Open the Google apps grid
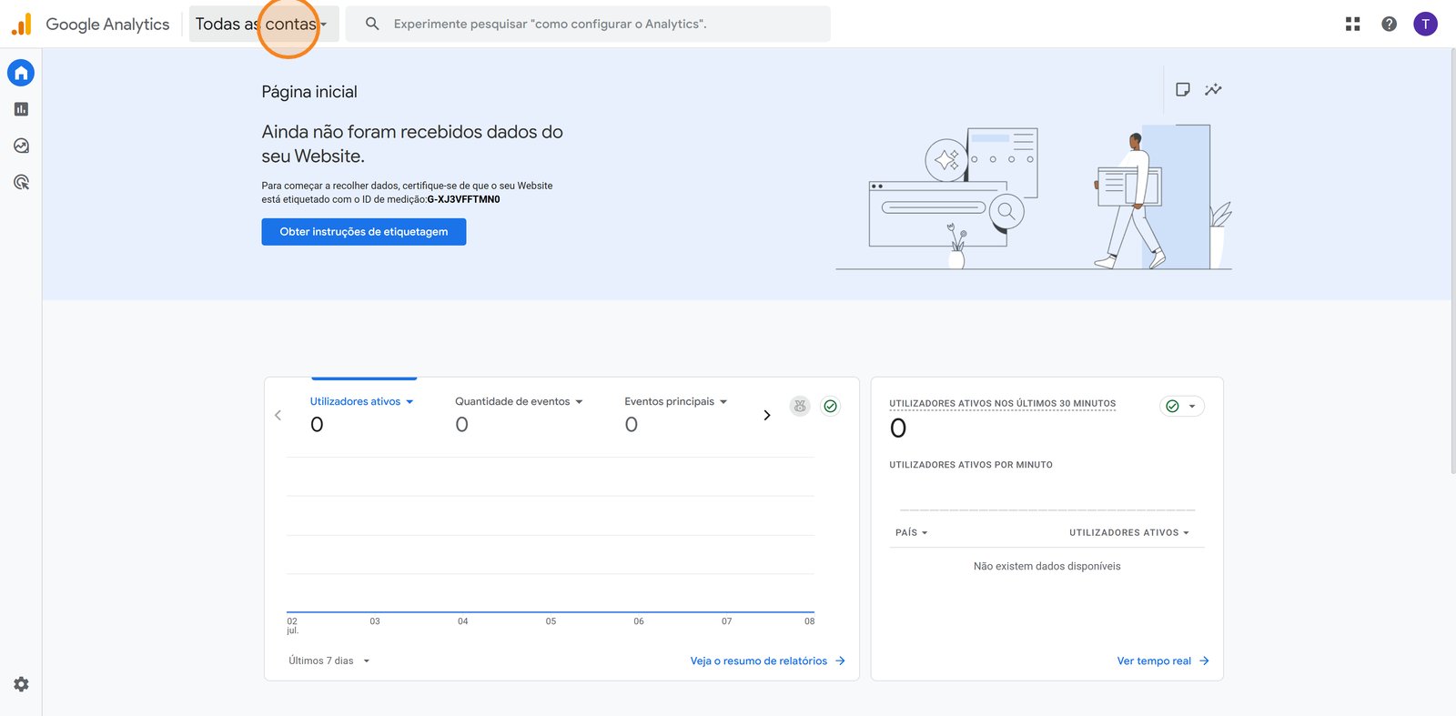Screen dimensions: 1456x716 click(1352, 24)
